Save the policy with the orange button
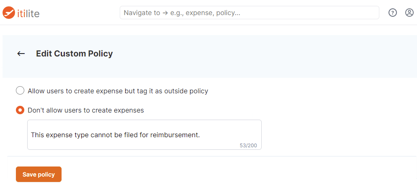Screen dimensions: 417x187 click(x=39, y=174)
